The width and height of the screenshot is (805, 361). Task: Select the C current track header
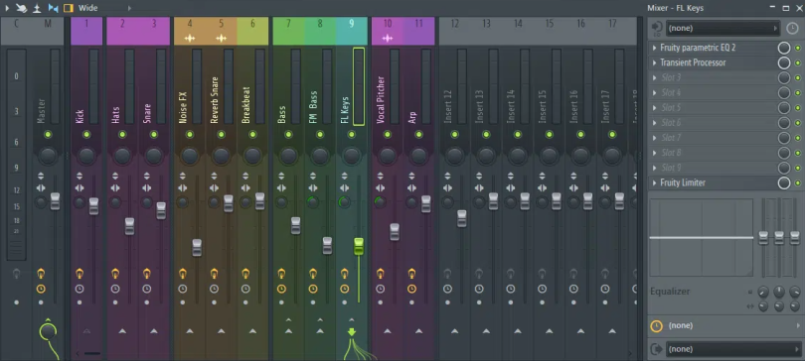point(17,31)
